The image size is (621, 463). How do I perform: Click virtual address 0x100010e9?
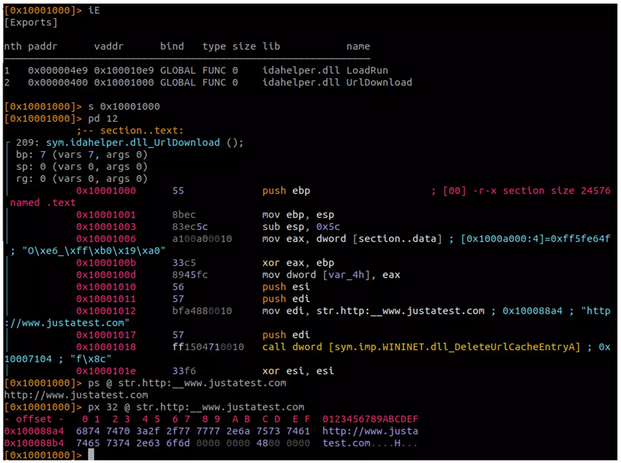click(x=124, y=71)
